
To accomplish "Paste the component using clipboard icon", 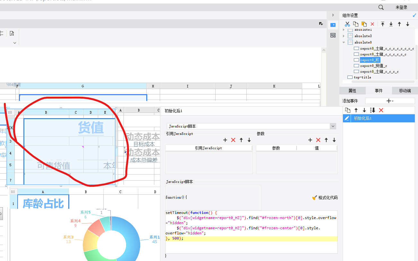I will click(364, 24).
